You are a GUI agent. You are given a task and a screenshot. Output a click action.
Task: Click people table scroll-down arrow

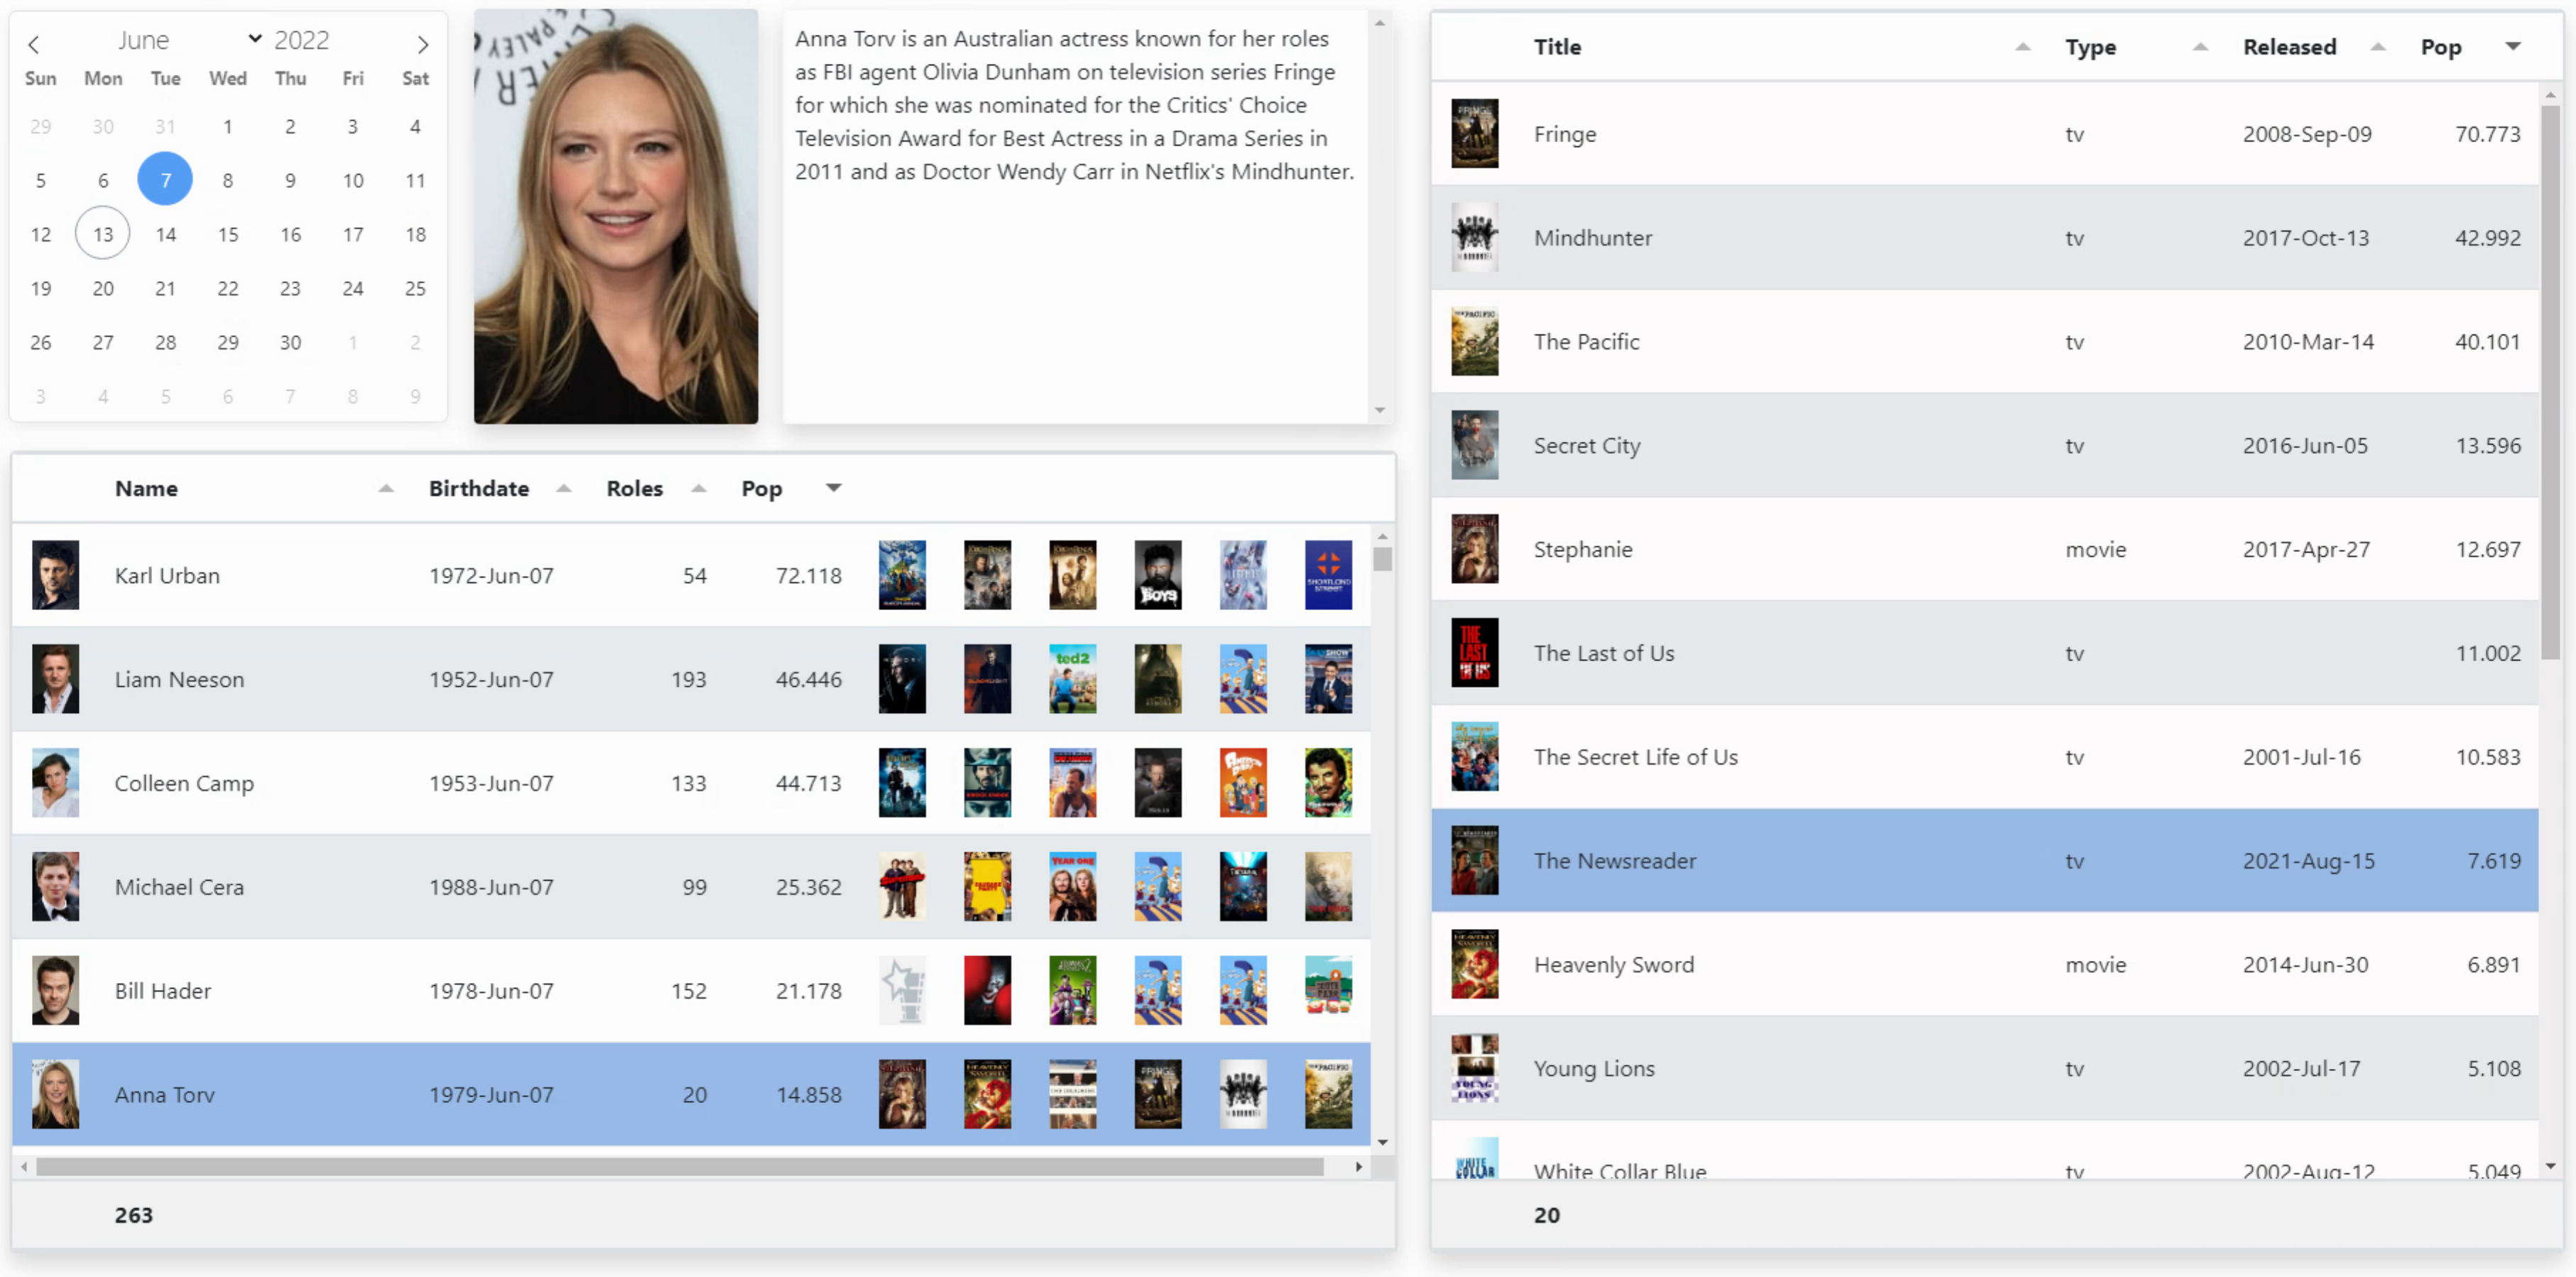(1382, 1142)
